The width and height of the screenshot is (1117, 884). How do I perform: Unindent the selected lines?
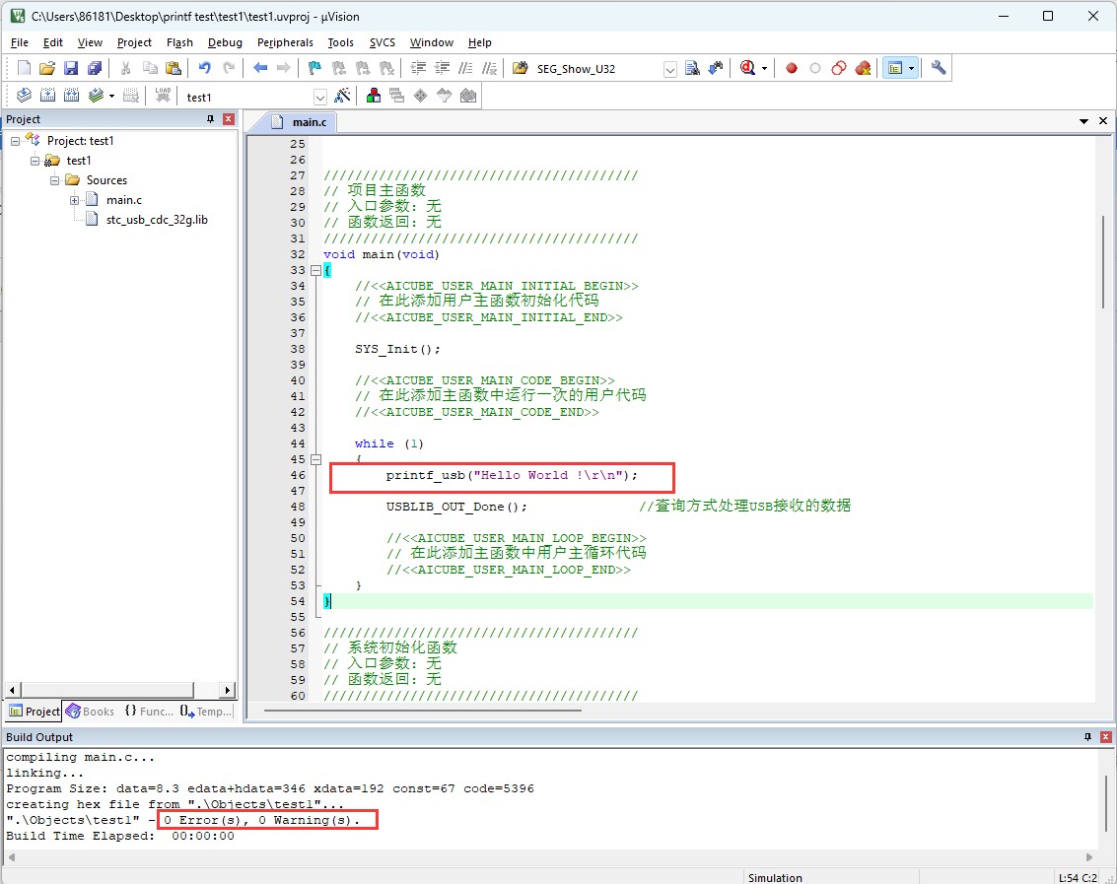click(x=442, y=68)
